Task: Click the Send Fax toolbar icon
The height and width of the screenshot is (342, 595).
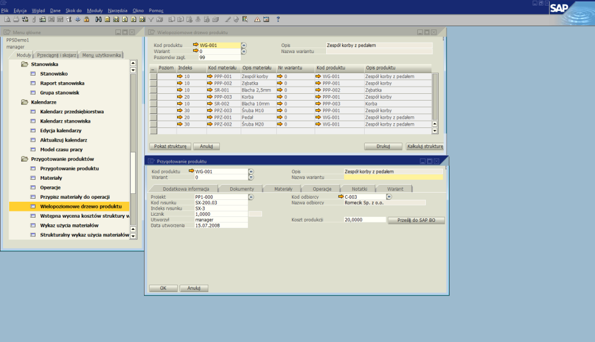Action: coord(43,20)
